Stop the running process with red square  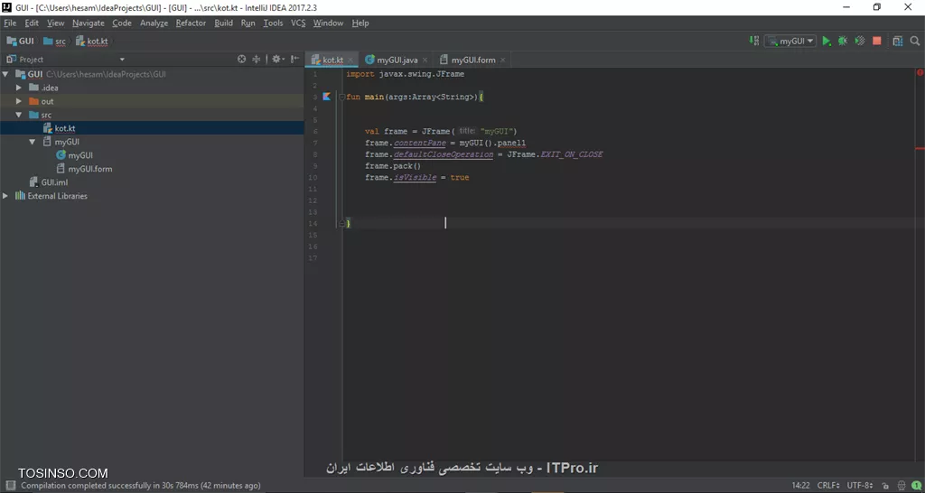(x=877, y=42)
